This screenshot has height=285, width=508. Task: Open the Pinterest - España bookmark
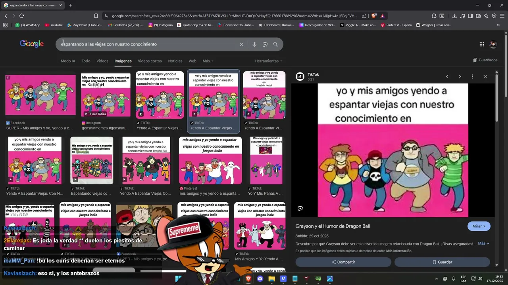(x=396, y=25)
